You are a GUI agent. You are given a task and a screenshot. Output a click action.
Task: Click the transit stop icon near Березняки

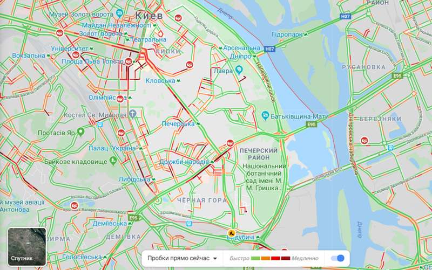pos(390,148)
